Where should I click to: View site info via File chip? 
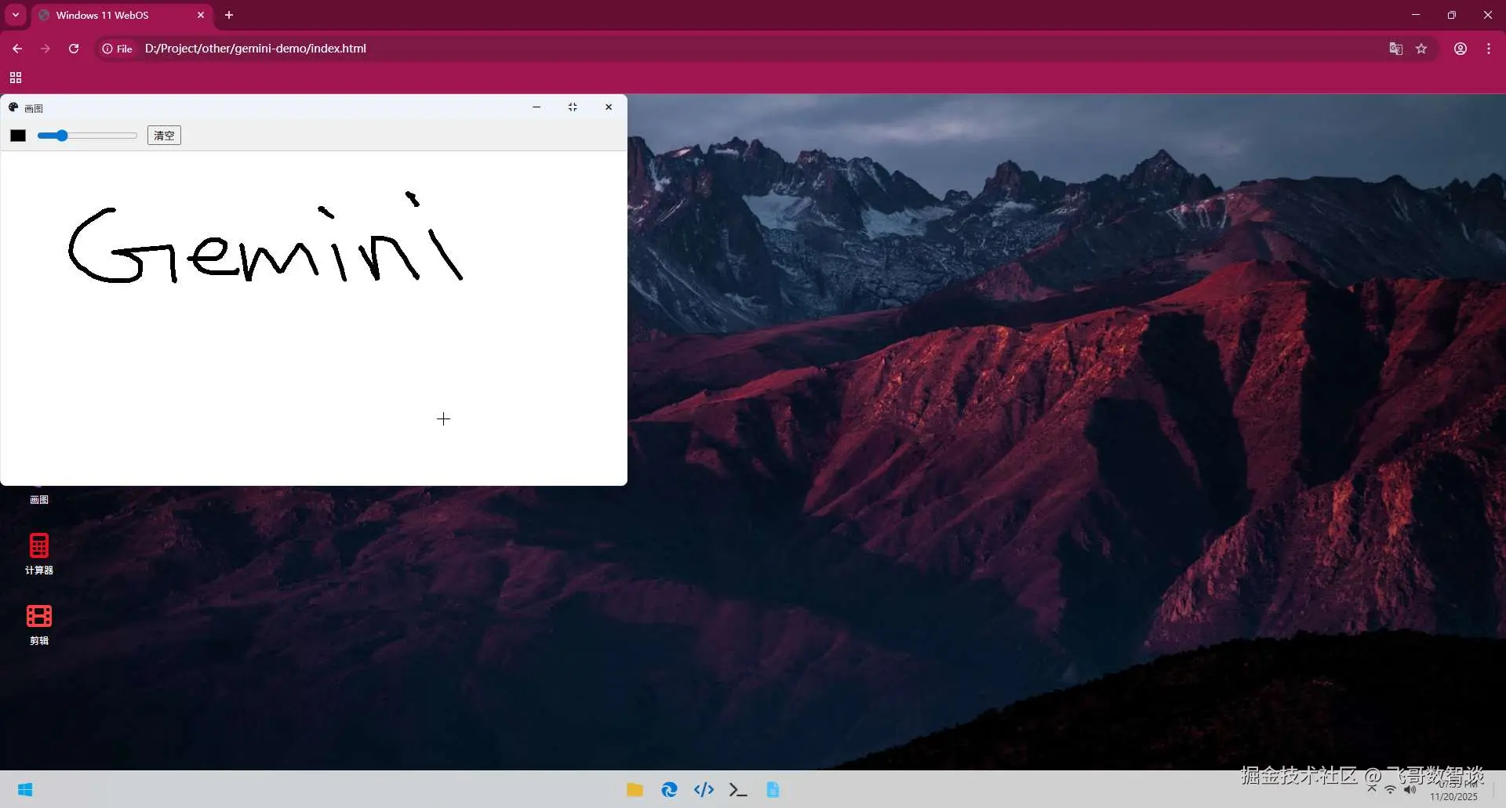(x=118, y=49)
